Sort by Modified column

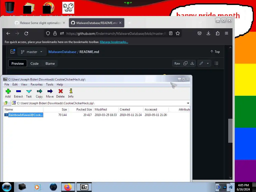point(106,109)
